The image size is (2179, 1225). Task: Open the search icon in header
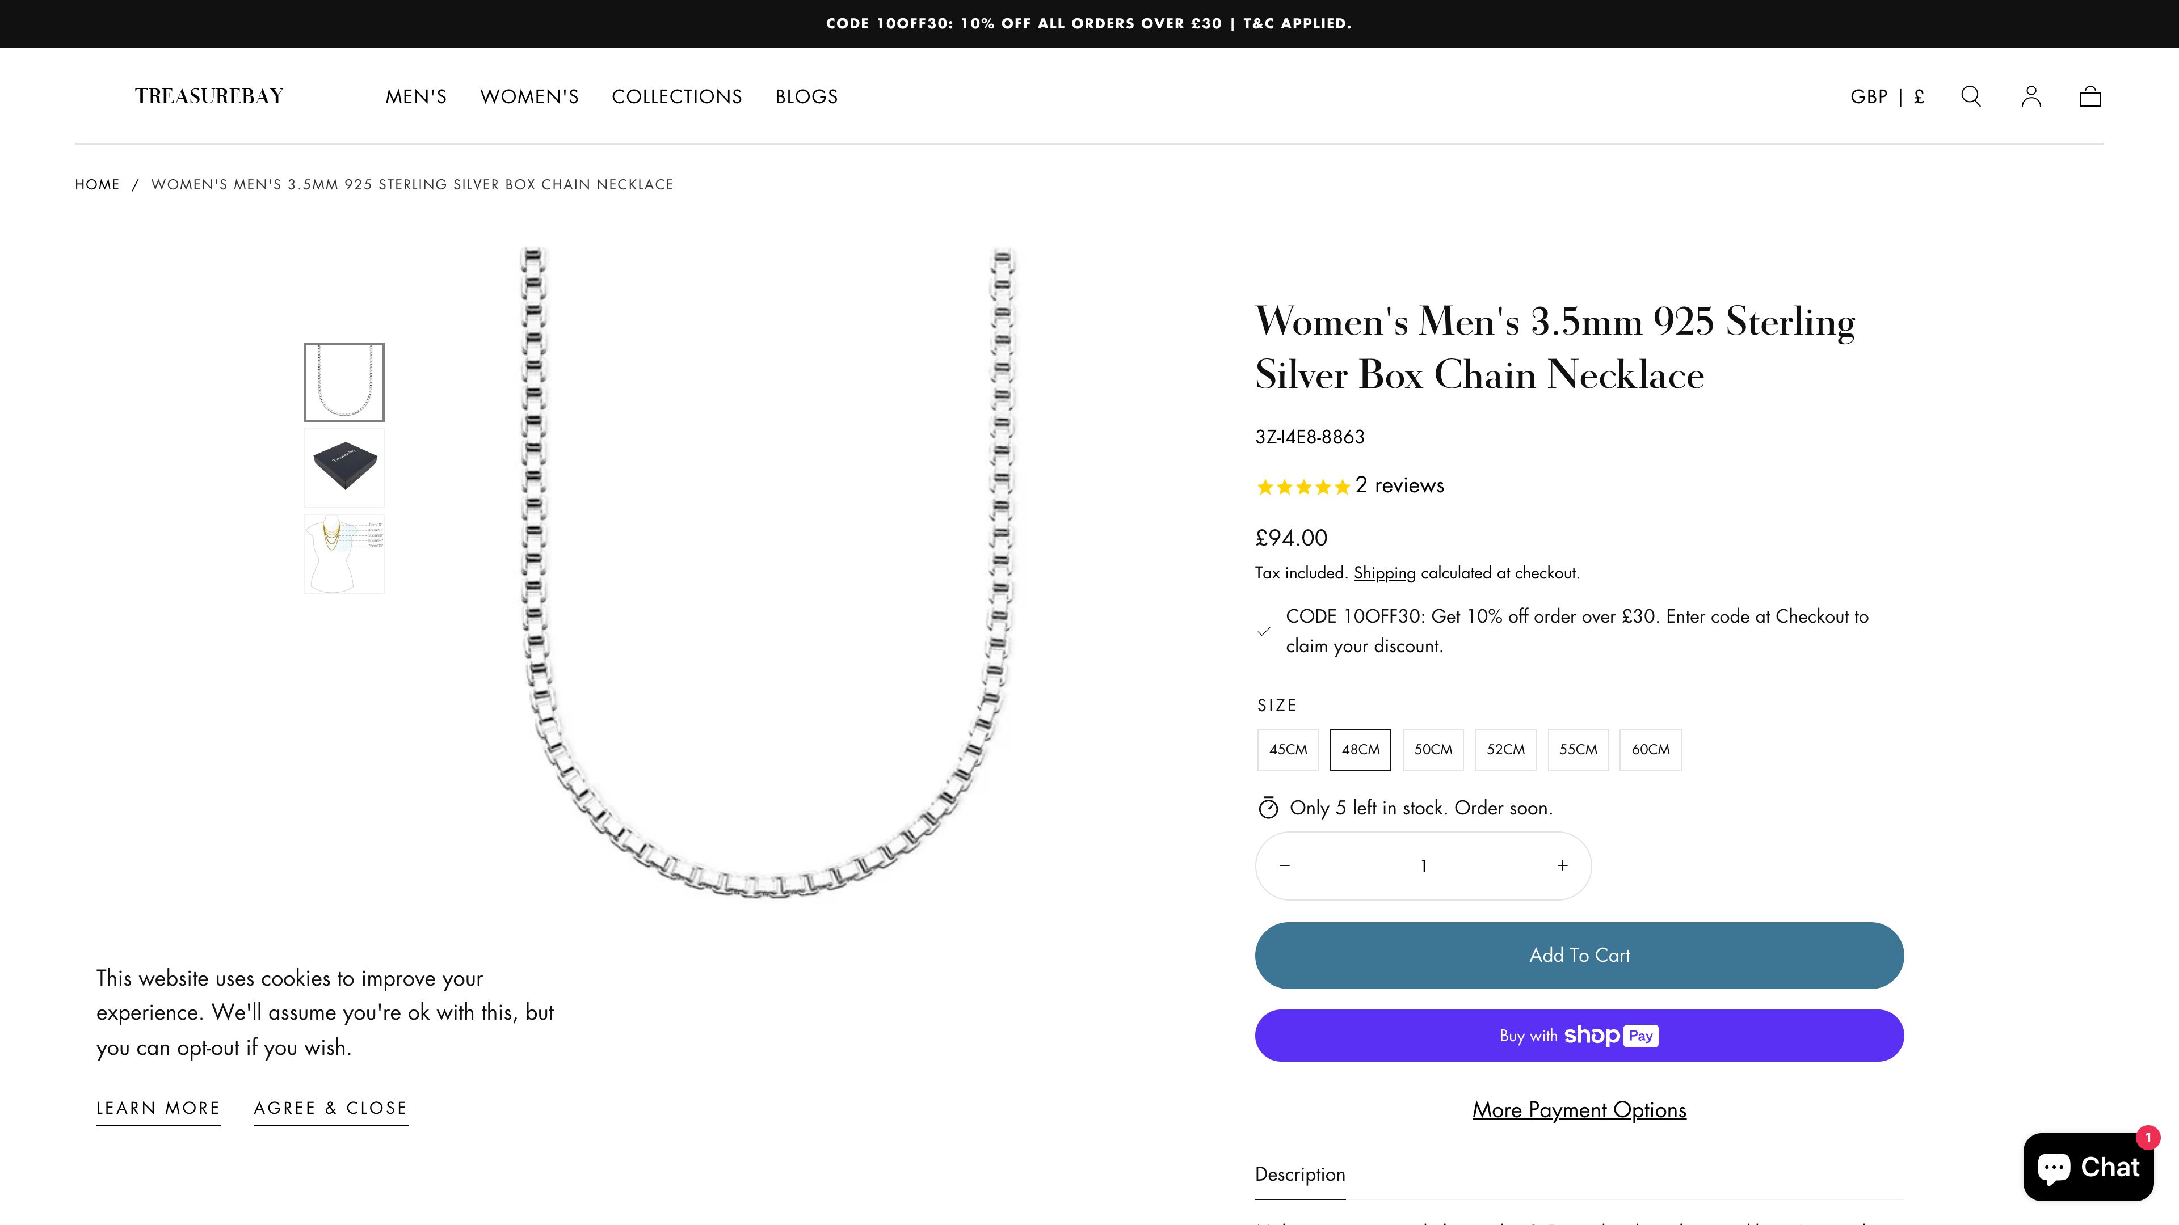(x=1970, y=96)
